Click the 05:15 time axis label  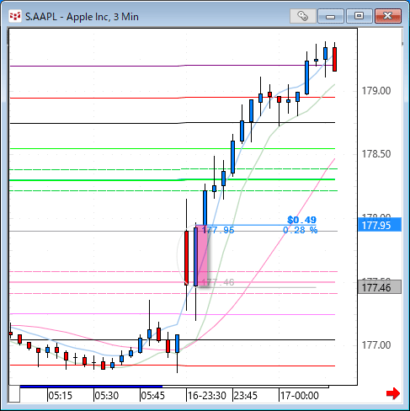61,396
